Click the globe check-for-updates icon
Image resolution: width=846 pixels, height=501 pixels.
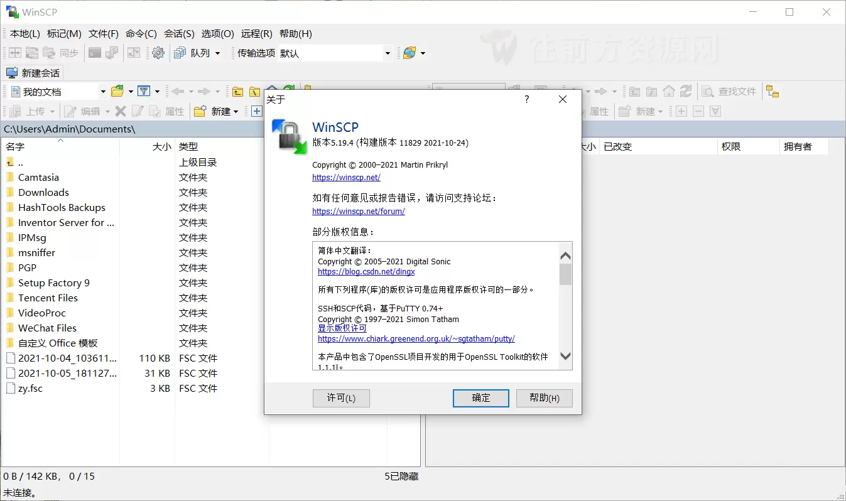[409, 53]
